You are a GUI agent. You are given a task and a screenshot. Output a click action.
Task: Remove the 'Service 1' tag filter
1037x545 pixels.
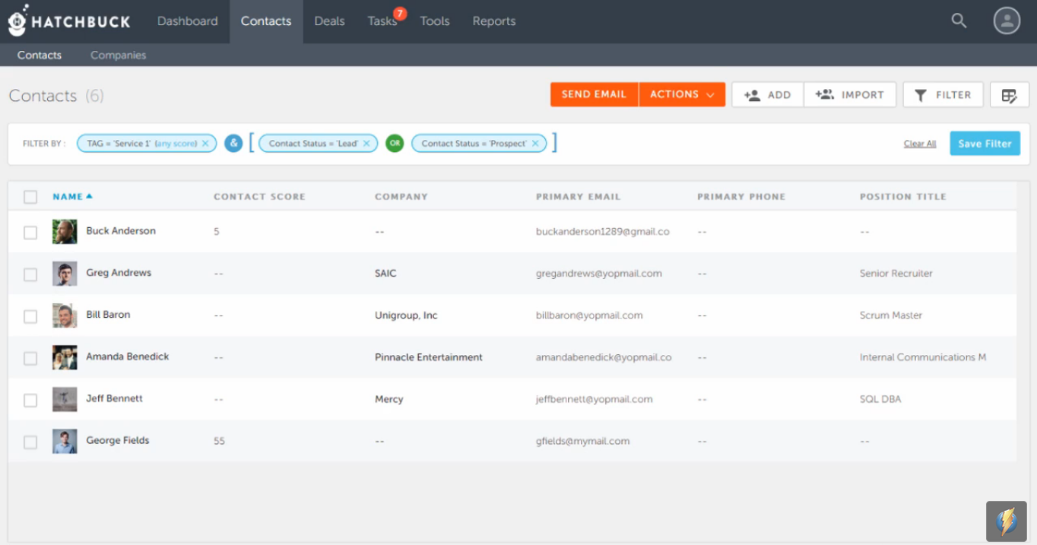[205, 144]
